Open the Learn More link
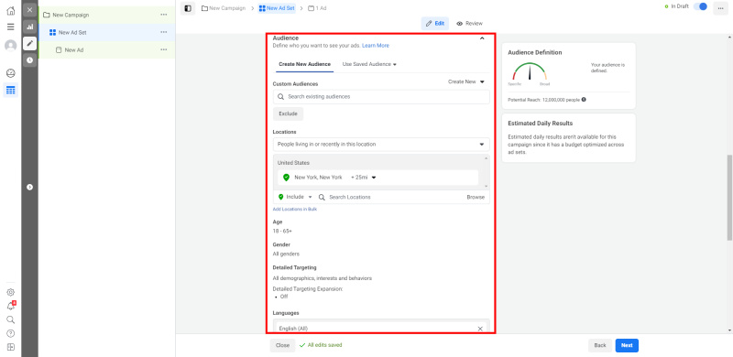 click(376, 46)
